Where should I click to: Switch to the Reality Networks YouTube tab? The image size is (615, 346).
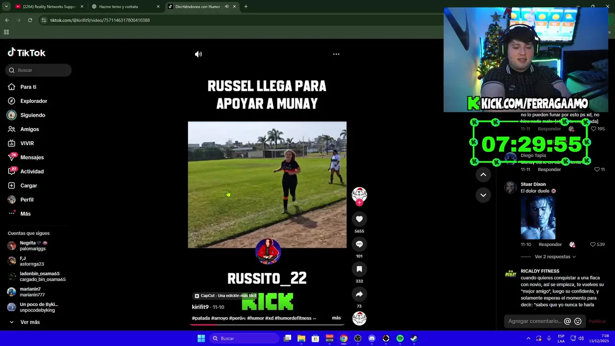tap(48, 7)
